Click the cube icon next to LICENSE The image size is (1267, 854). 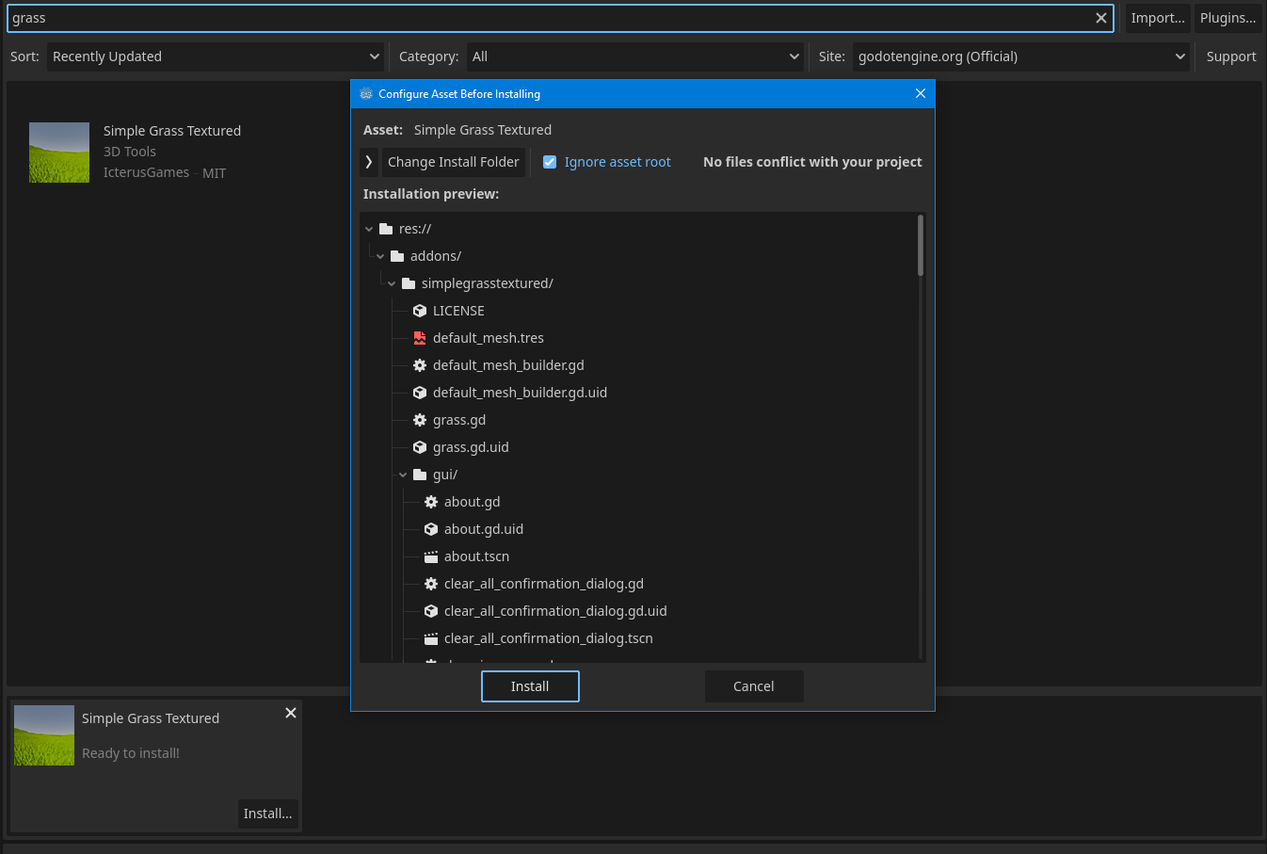[420, 311]
